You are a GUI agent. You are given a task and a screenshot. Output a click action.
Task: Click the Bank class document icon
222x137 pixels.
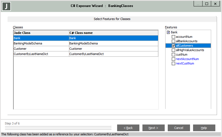coord(168,33)
